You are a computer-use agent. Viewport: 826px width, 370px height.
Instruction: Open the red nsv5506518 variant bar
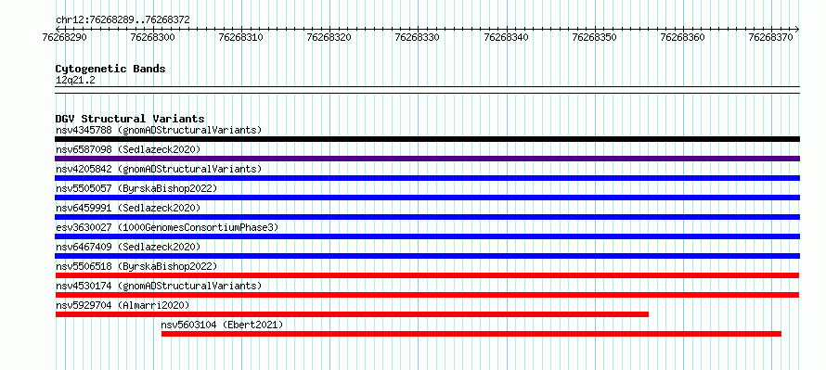click(427, 275)
